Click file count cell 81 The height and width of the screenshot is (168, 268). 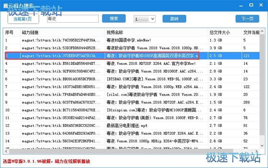[245, 125]
